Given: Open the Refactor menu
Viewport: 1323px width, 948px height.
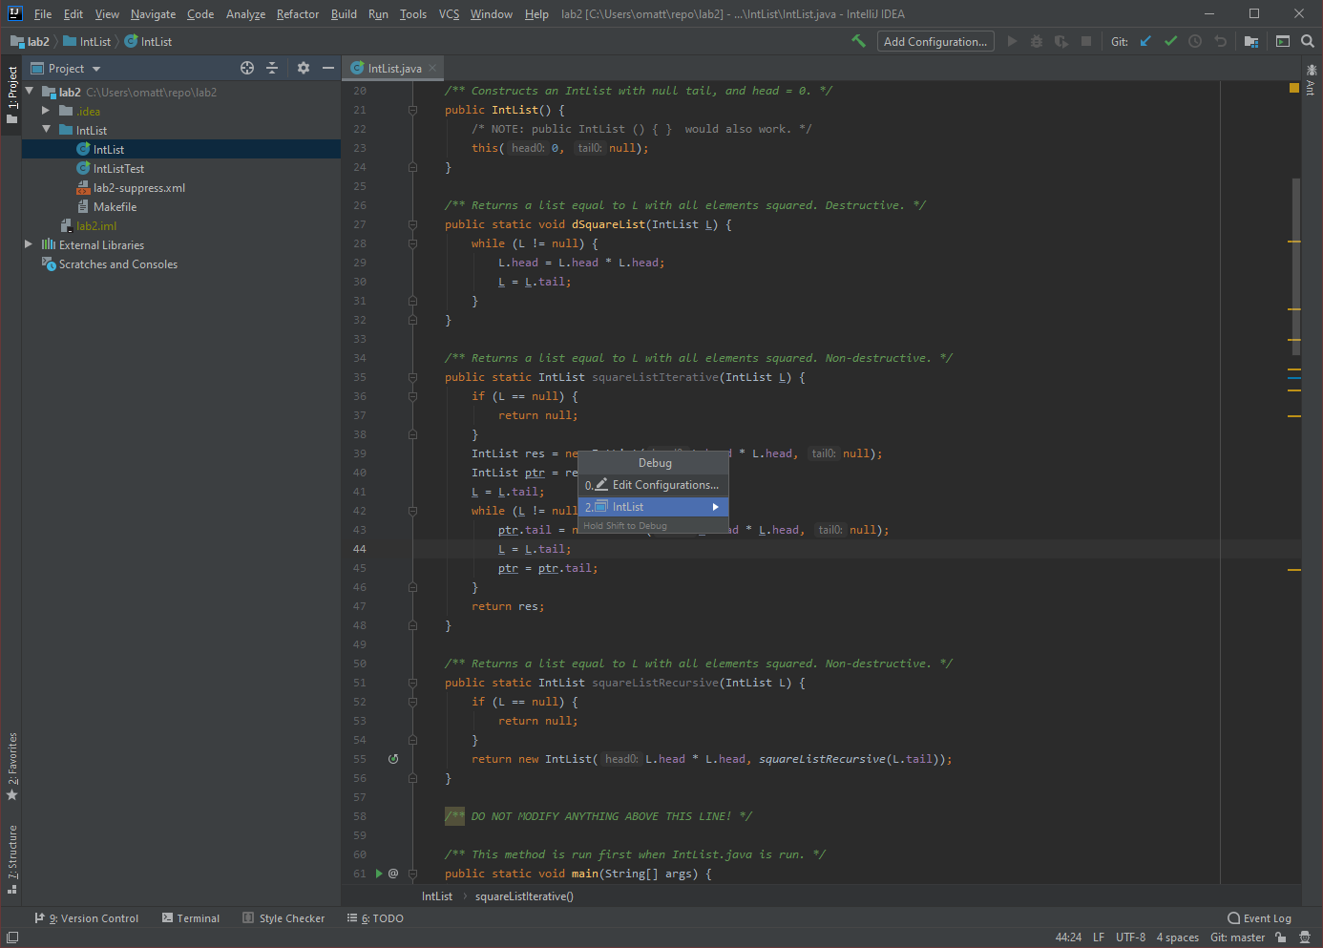Looking at the screenshot, I should tap(297, 14).
